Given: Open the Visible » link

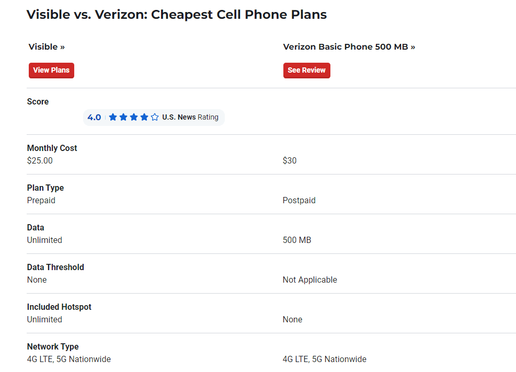Looking at the screenshot, I should (x=47, y=47).
